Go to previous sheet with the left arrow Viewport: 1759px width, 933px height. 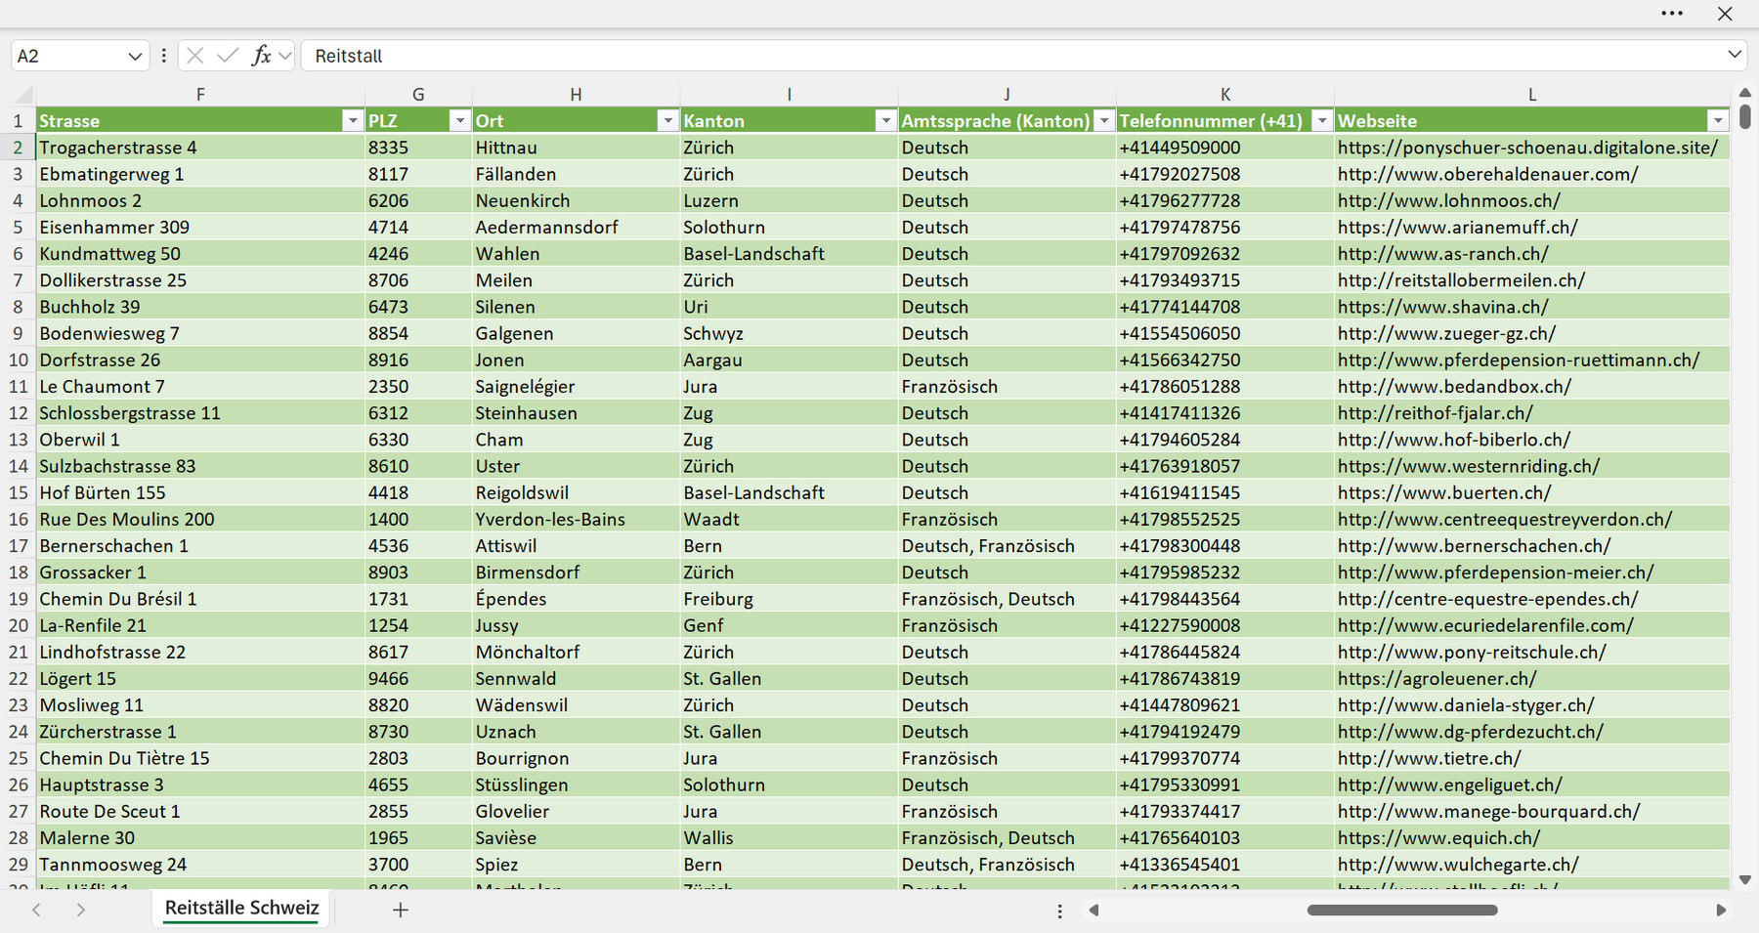[x=36, y=910]
